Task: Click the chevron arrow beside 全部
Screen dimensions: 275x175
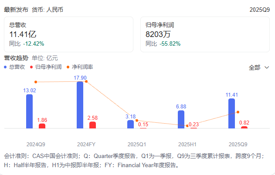Action: coord(267,67)
